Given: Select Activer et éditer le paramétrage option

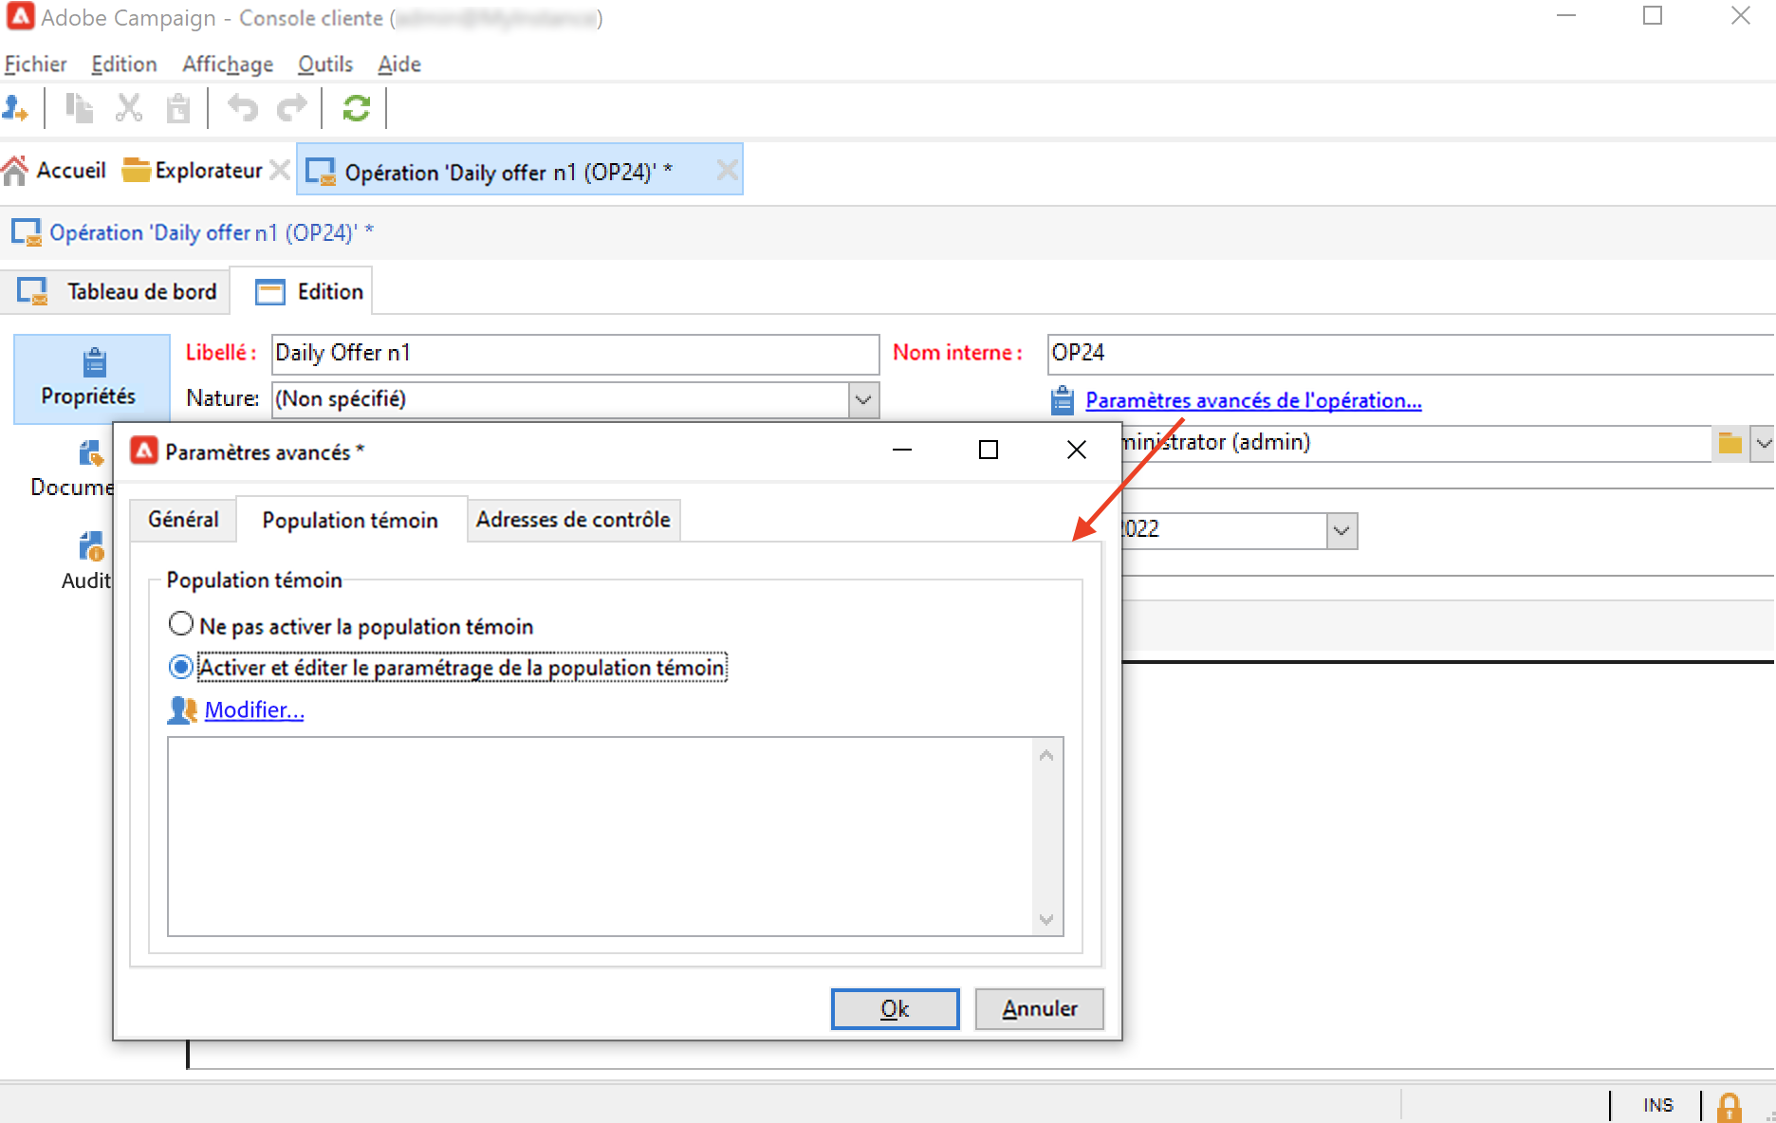Looking at the screenshot, I should coord(448,668).
